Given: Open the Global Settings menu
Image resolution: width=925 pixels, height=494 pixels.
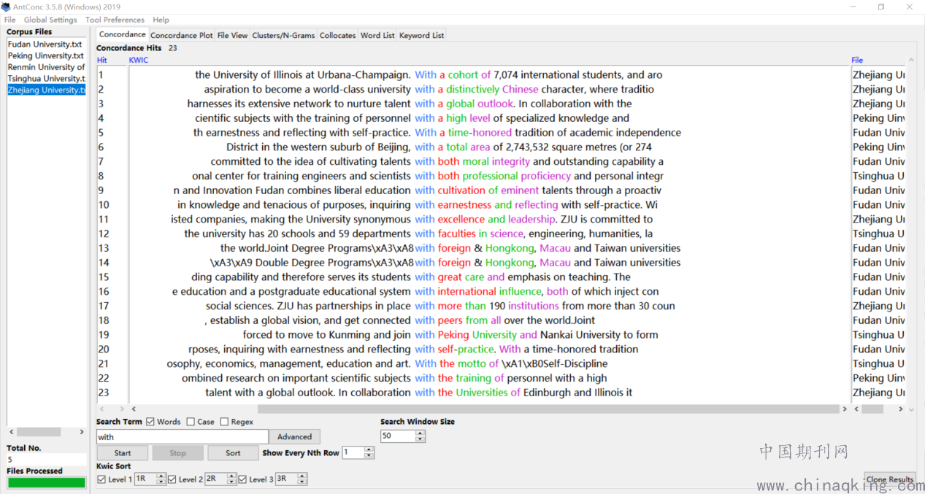Looking at the screenshot, I should tap(50, 20).
